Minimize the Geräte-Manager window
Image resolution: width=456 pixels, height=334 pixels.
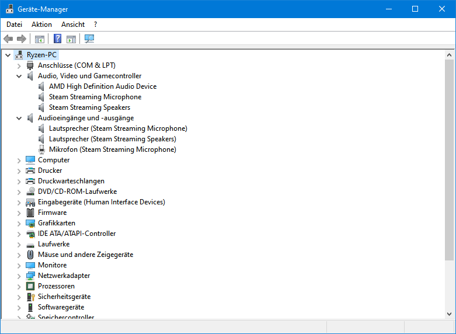click(388, 9)
